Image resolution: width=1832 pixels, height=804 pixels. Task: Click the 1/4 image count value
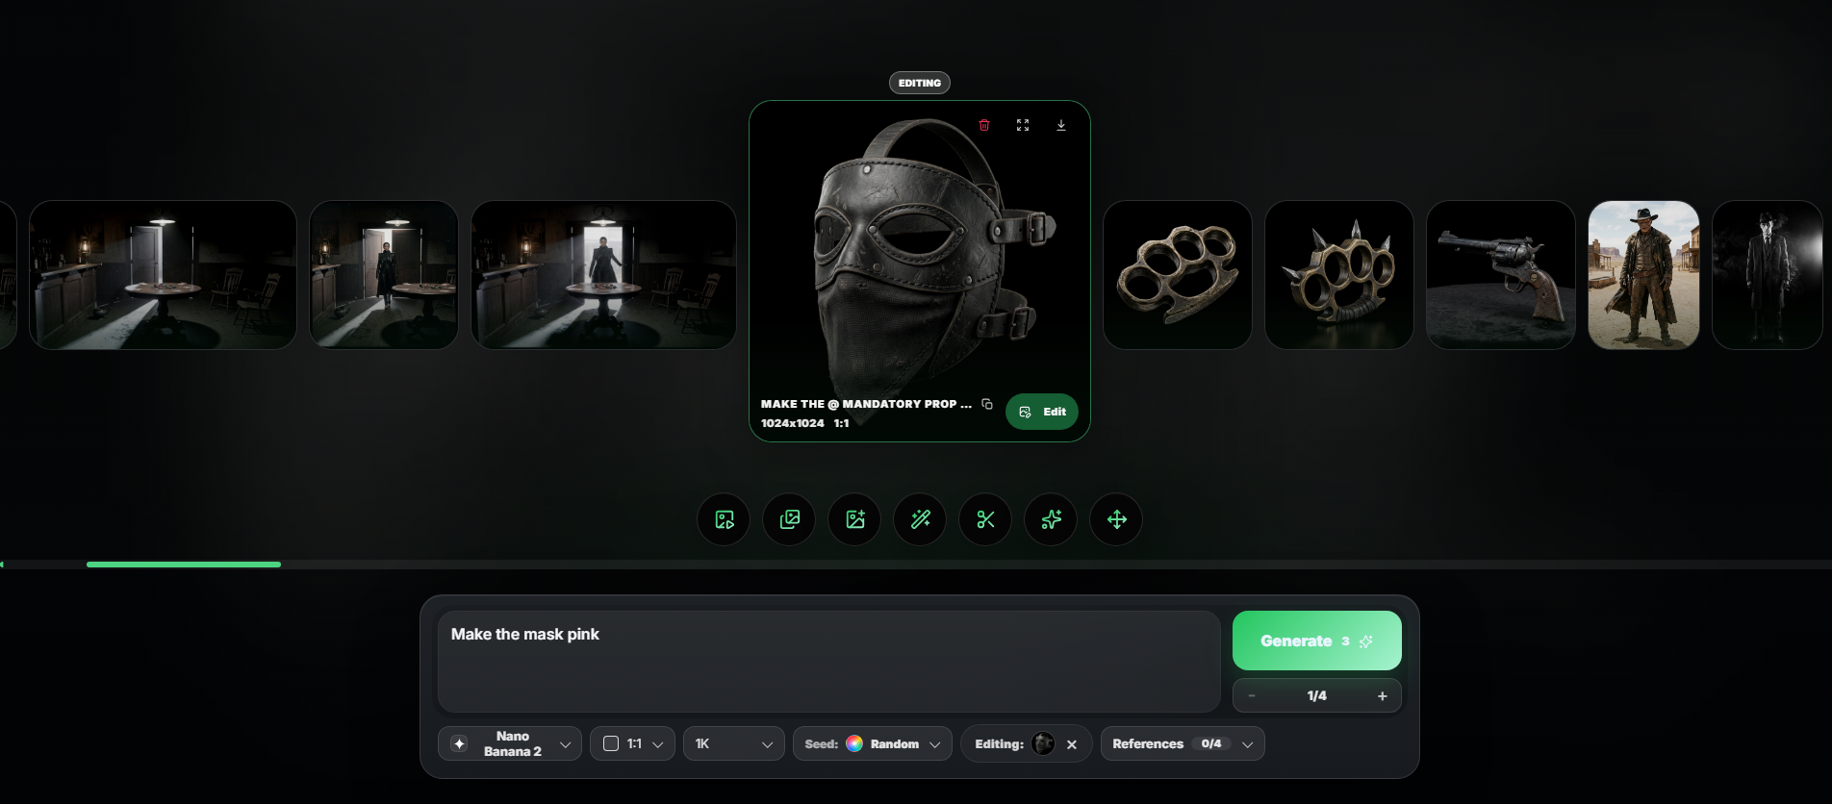(x=1316, y=696)
